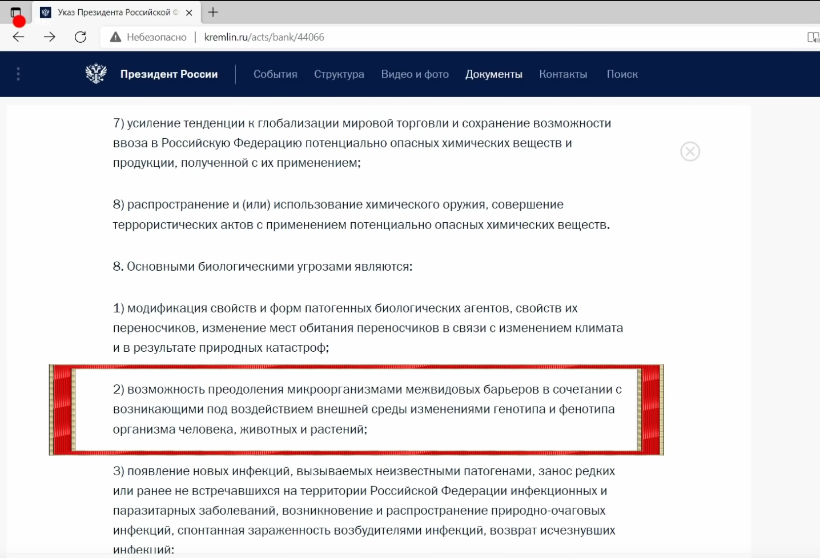This screenshot has height=558, width=820.
Task: Open the Документы section
Action: point(494,74)
